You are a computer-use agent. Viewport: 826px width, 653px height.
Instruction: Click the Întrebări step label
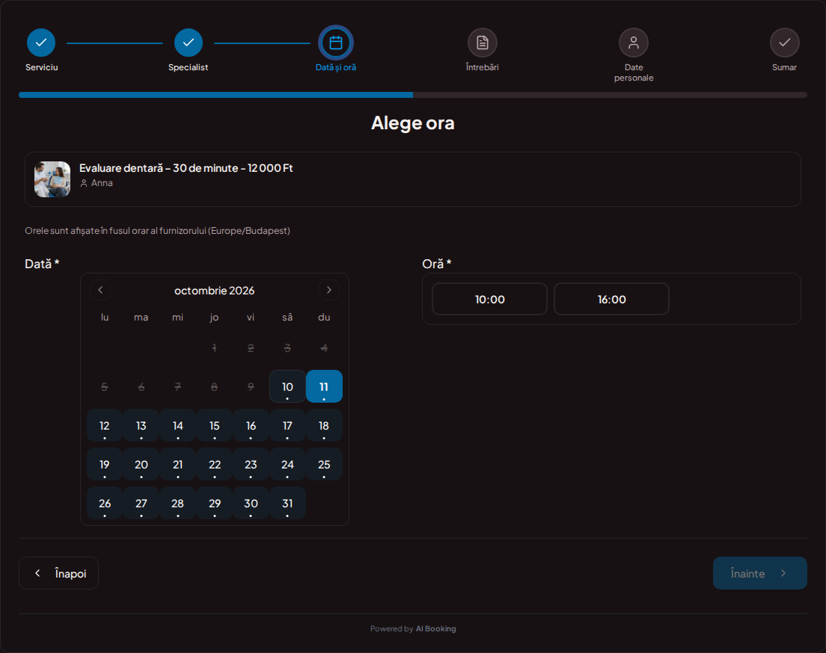point(482,67)
